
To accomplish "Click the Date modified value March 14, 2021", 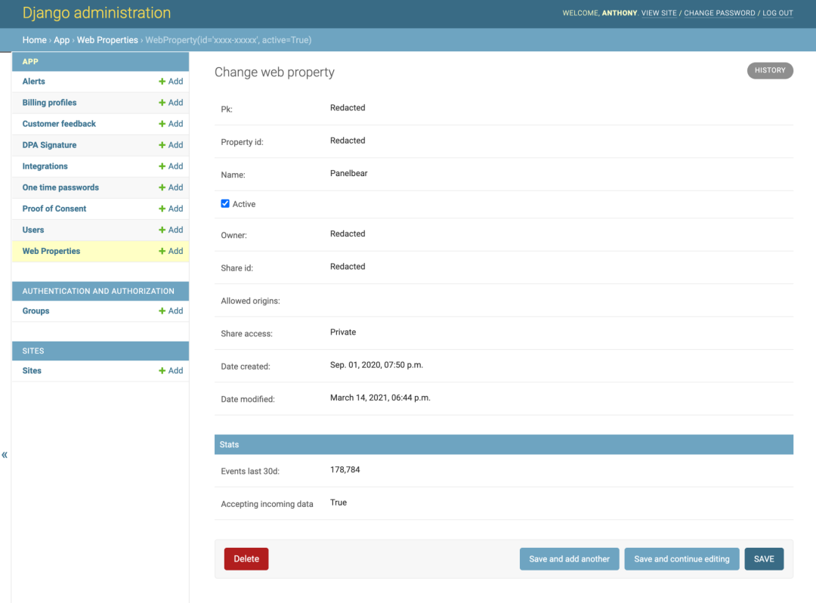I will coord(380,397).
